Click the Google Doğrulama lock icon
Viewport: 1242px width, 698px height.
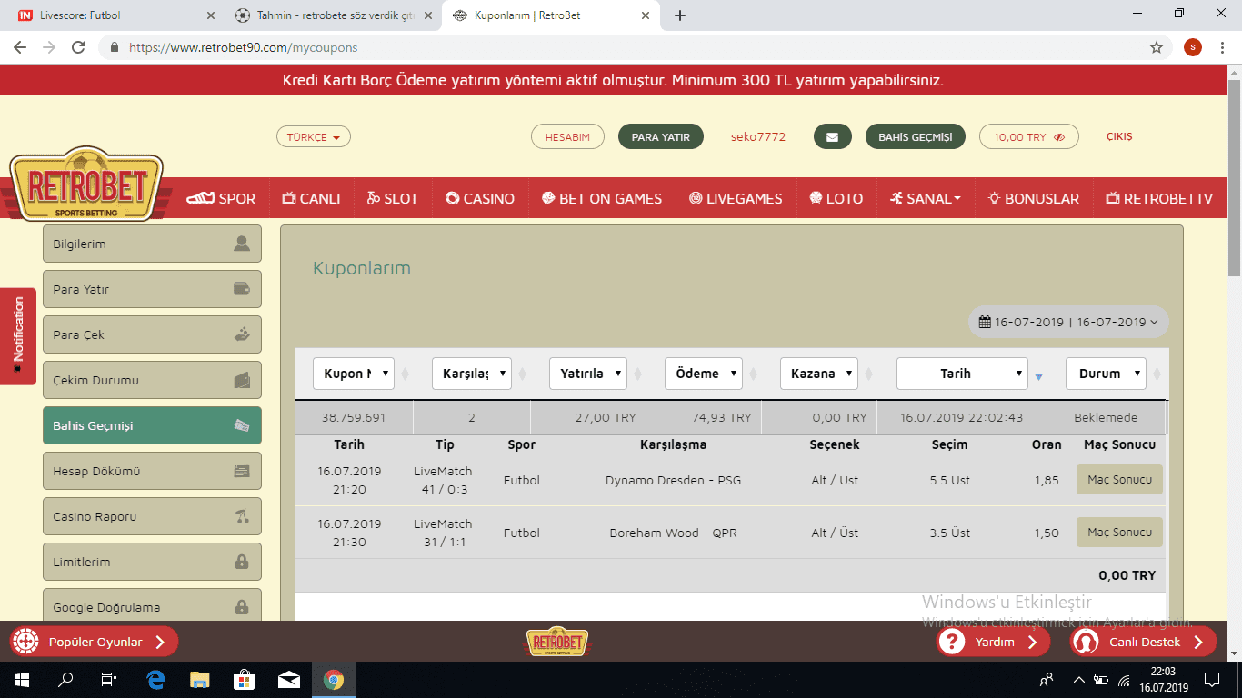point(242,607)
